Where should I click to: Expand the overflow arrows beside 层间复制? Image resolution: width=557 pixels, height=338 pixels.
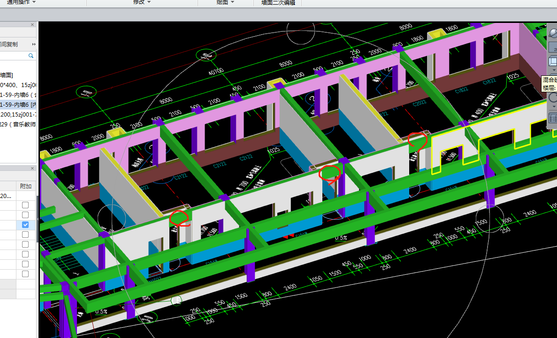pyautogui.click(x=34, y=44)
